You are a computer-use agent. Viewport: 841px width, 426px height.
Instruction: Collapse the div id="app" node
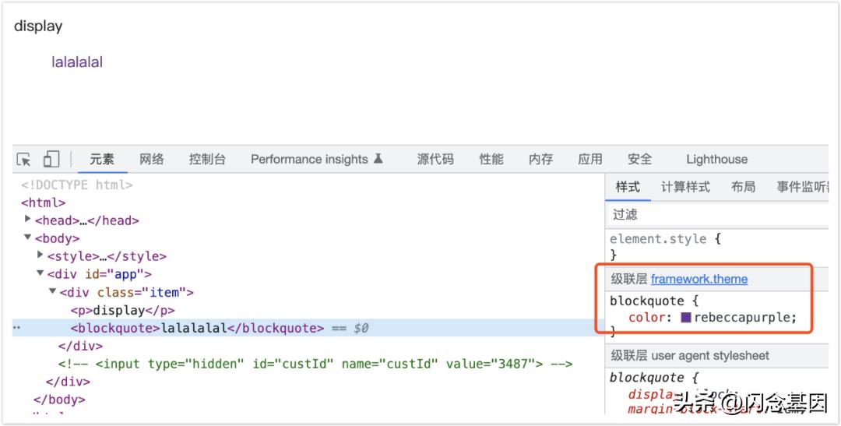tap(40, 273)
